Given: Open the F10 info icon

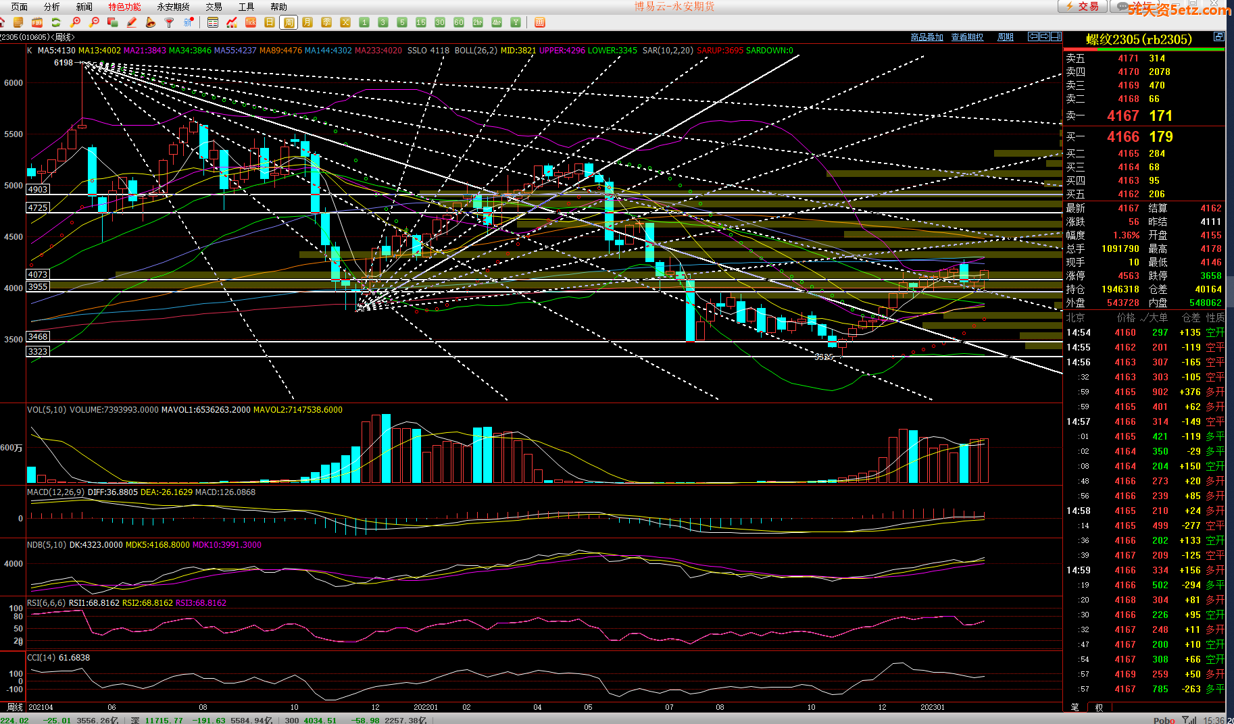Looking at the screenshot, I should tap(37, 22).
